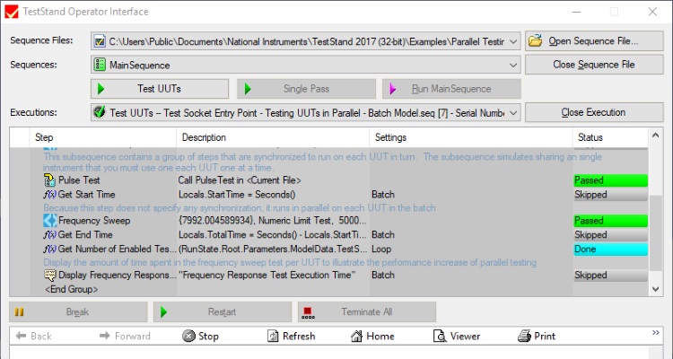Click the Step column header
Screen dimensions: 673x359
103,137
